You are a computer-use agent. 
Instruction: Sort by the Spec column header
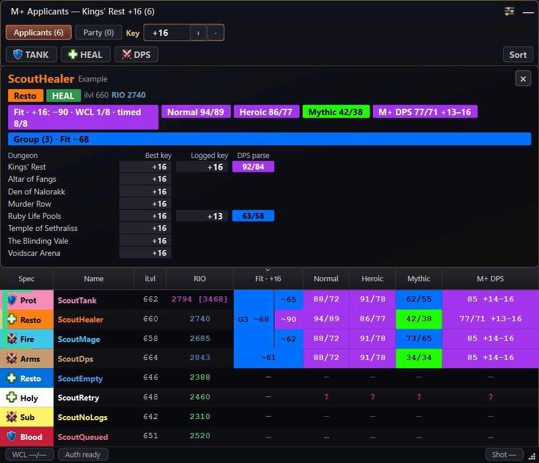click(27, 279)
